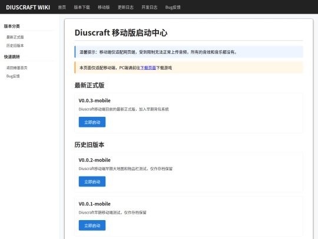Open the DIUSCRAFT WIKI logo link
Viewport: 318px width, 239px height.
(x=28, y=7)
